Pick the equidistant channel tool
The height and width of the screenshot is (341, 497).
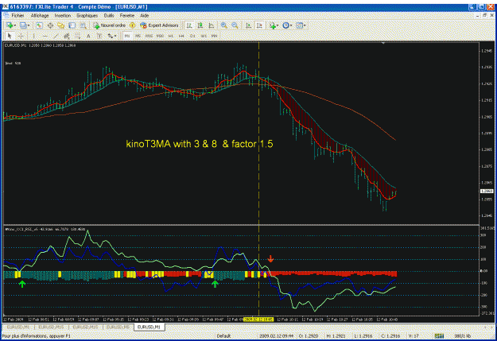(67, 36)
